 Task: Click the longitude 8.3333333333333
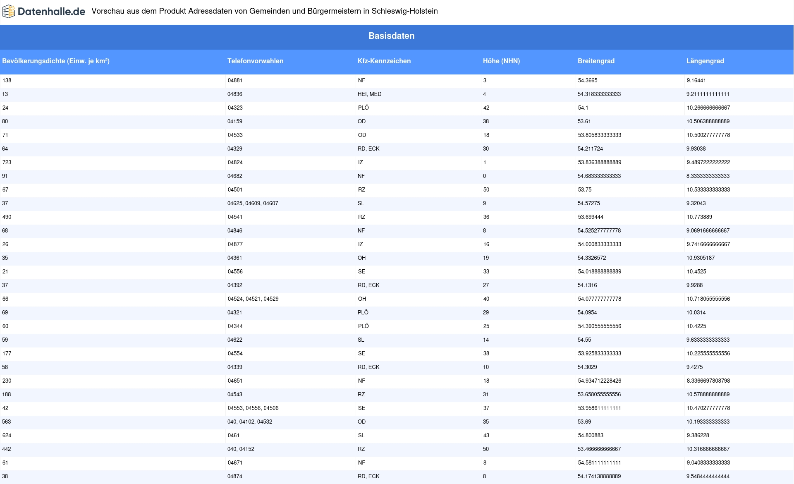point(708,176)
